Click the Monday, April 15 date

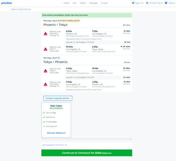[x=52, y=58]
